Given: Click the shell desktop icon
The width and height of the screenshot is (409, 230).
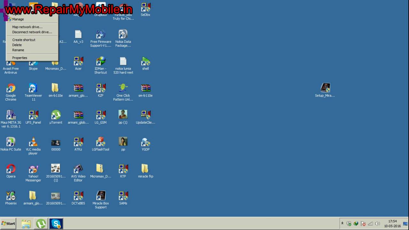Looking at the screenshot, I should pyautogui.click(x=145, y=63).
